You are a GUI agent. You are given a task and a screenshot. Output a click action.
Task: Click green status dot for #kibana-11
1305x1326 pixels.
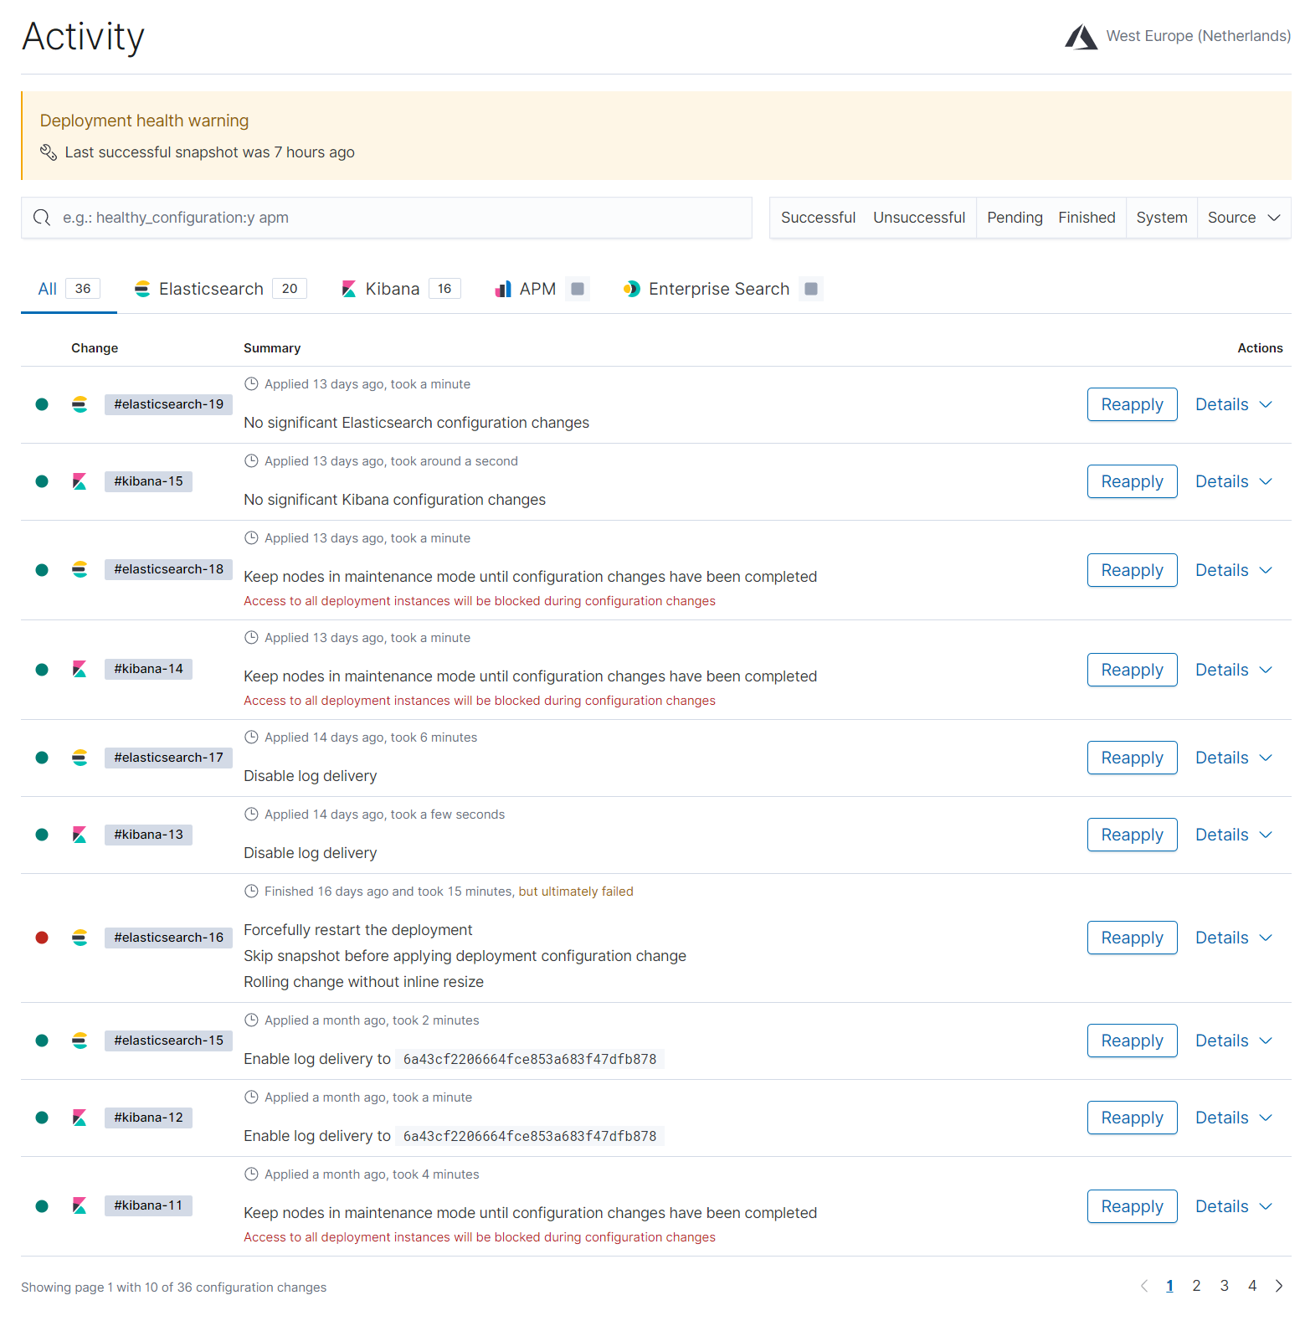click(42, 1205)
